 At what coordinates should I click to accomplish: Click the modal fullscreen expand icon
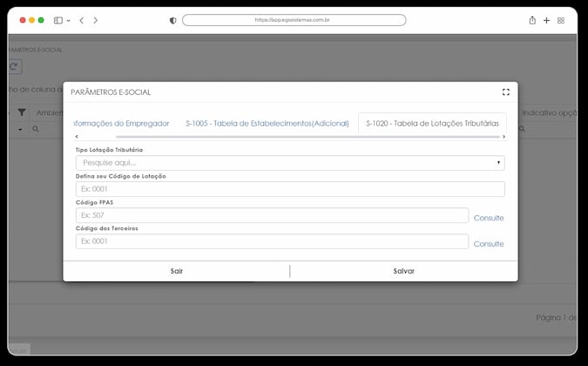(x=505, y=92)
